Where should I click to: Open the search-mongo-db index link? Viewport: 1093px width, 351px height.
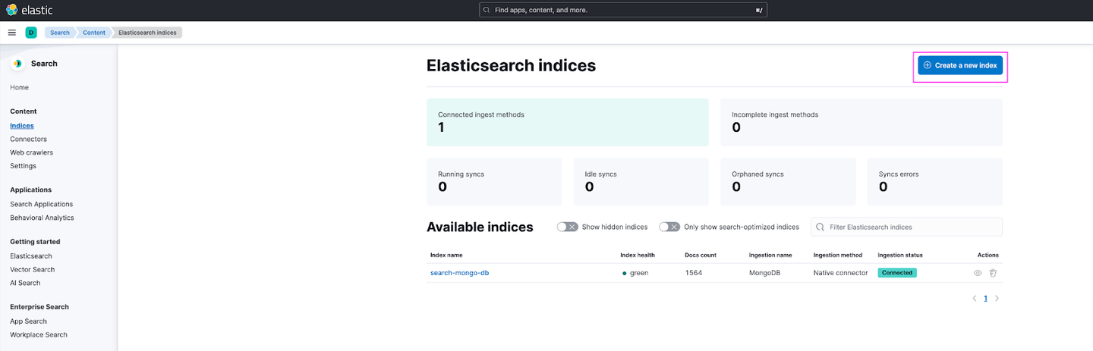coord(459,273)
